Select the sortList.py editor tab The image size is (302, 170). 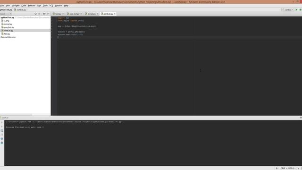108,14
